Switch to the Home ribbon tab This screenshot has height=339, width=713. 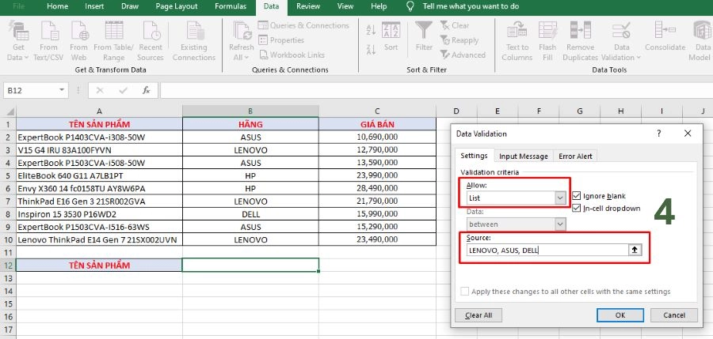coord(58,6)
